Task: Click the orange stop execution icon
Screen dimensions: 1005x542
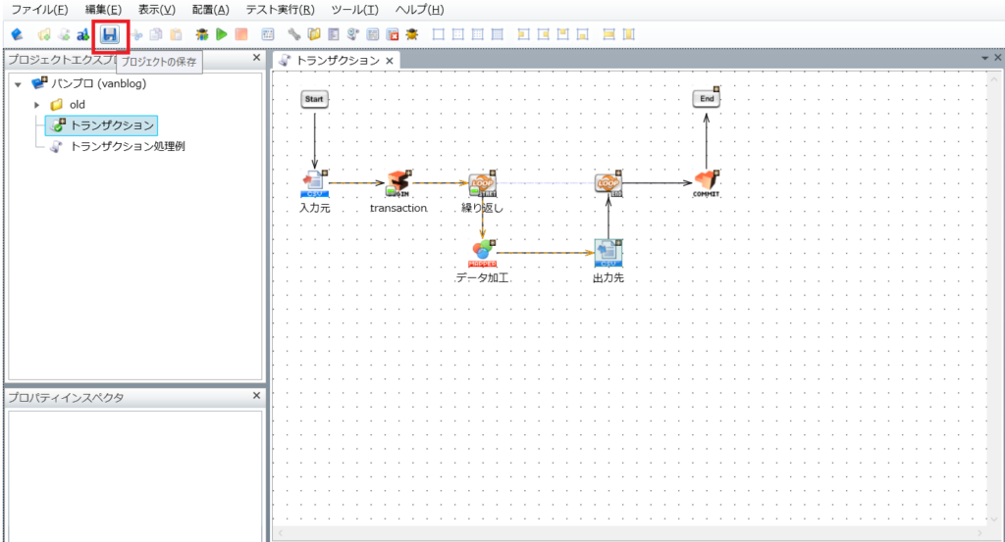Action: pyautogui.click(x=241, y=34)
